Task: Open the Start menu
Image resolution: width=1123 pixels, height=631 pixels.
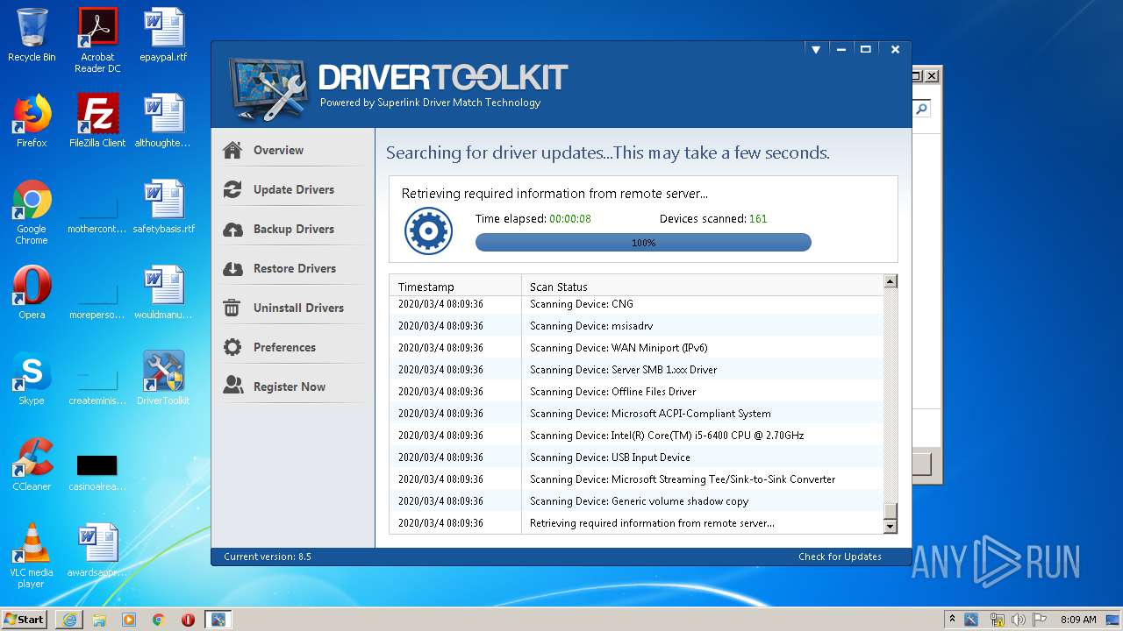Action: click(25, 620)
